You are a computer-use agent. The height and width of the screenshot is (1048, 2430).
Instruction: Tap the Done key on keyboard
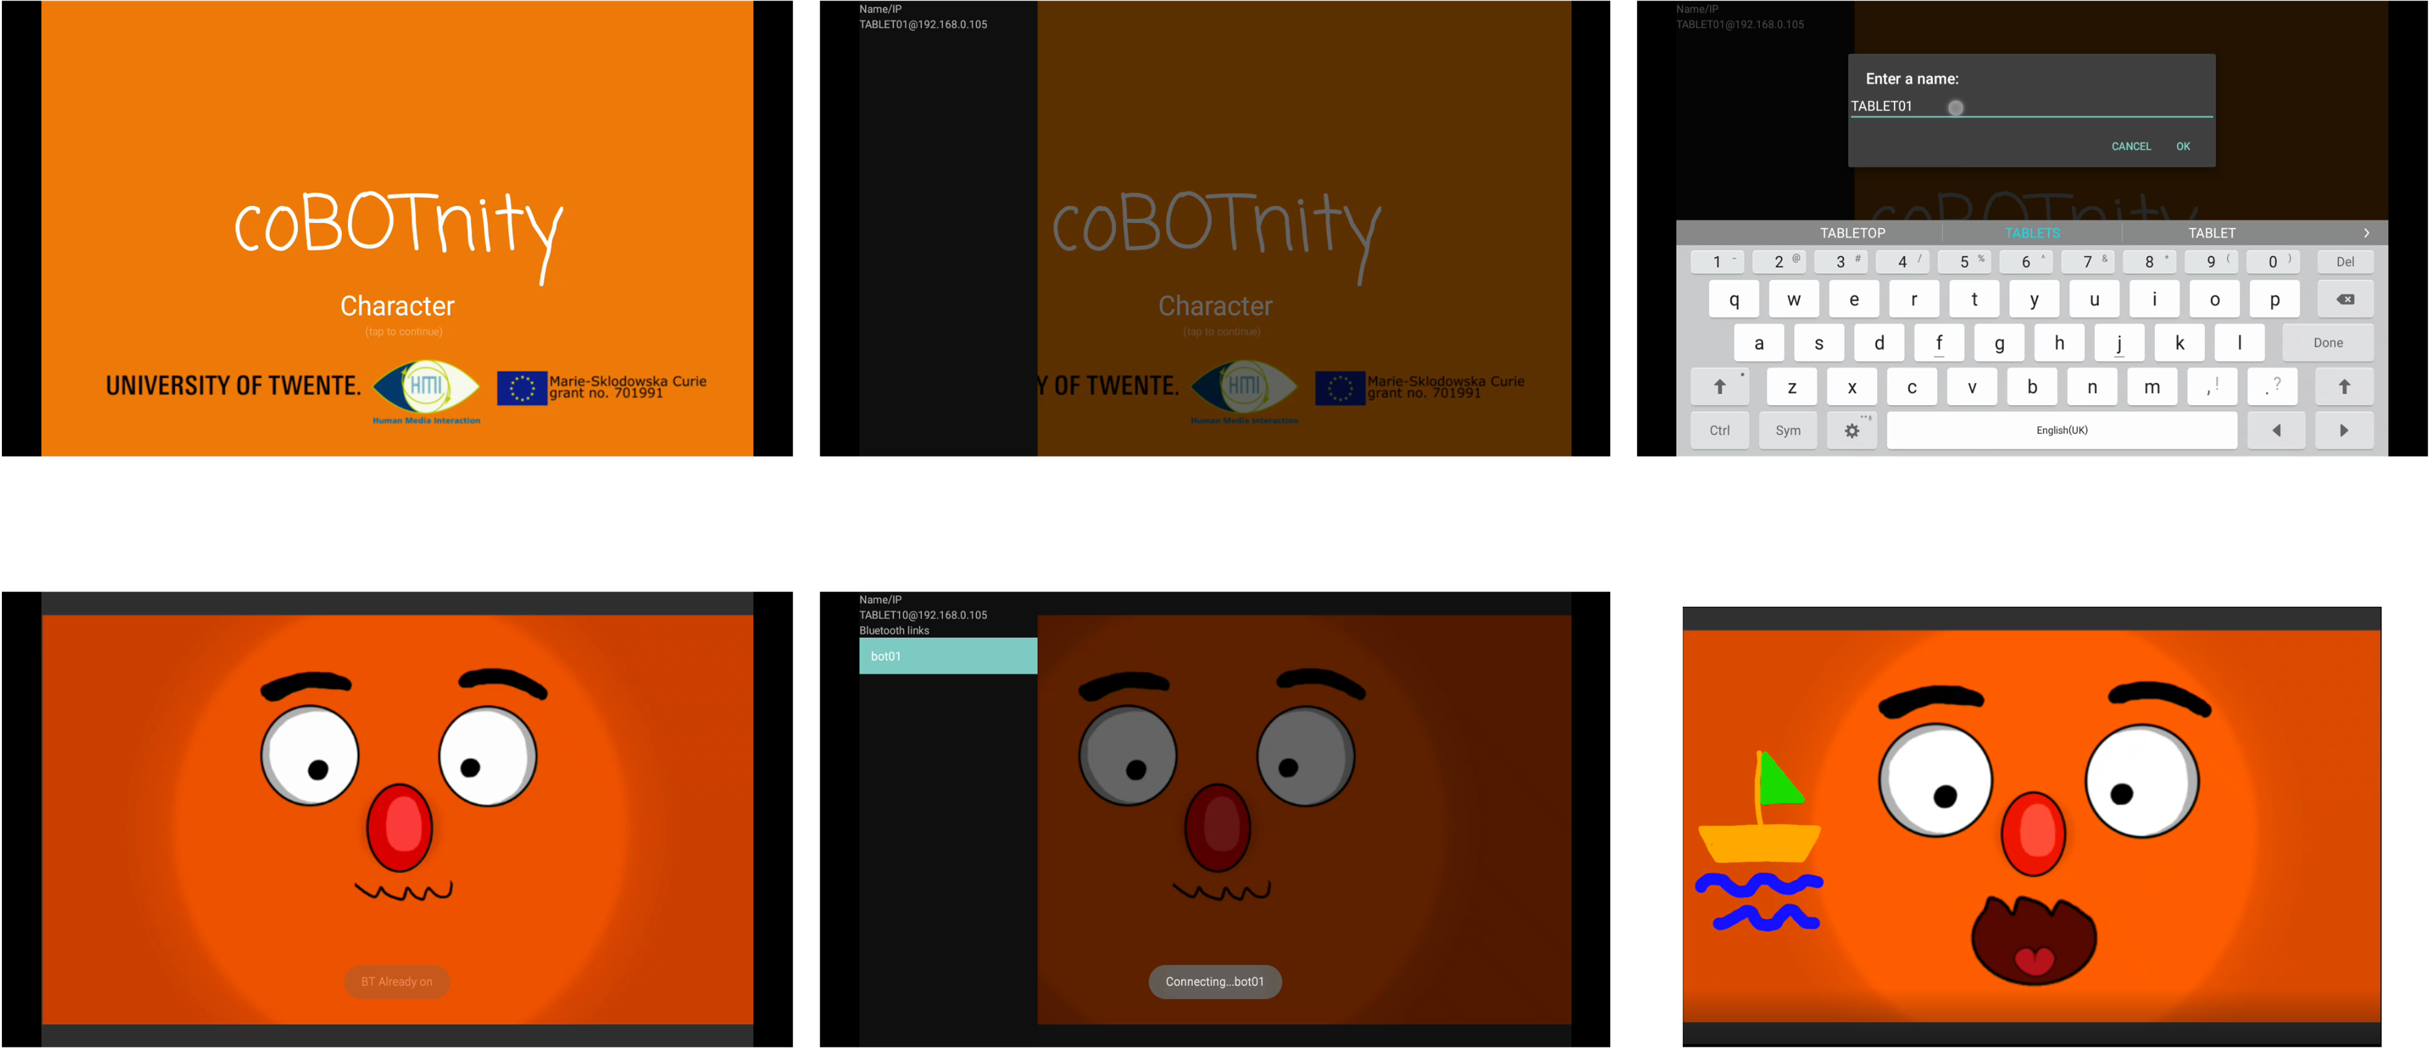tap(2327, 343)
